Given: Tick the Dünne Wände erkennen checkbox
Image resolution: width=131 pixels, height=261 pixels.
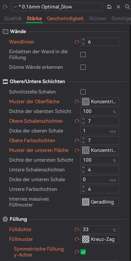Looking at the screenshot, I should [x=83, y=67].
